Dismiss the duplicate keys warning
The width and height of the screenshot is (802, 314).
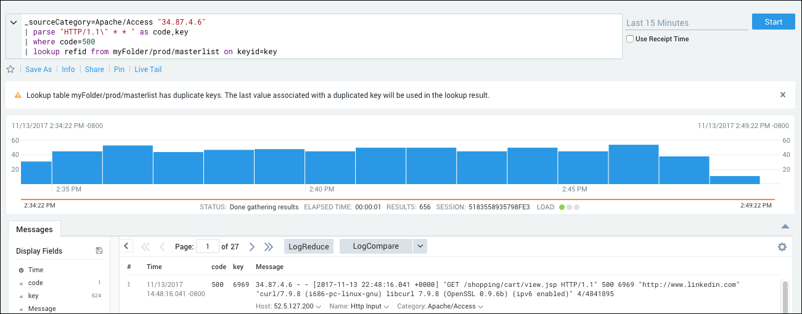pos(783,95)
